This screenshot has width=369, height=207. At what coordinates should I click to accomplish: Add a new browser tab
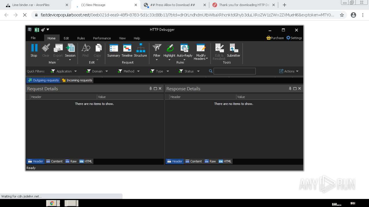click(285, 5)
